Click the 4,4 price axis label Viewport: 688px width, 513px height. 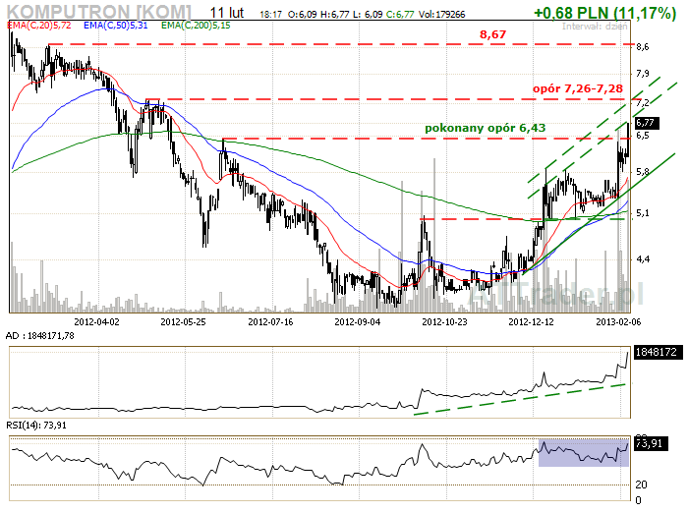click(x=643, y=259)
